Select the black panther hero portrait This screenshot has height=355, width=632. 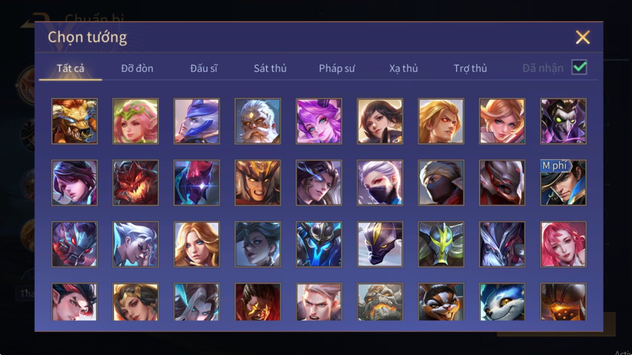click(380, 244)
